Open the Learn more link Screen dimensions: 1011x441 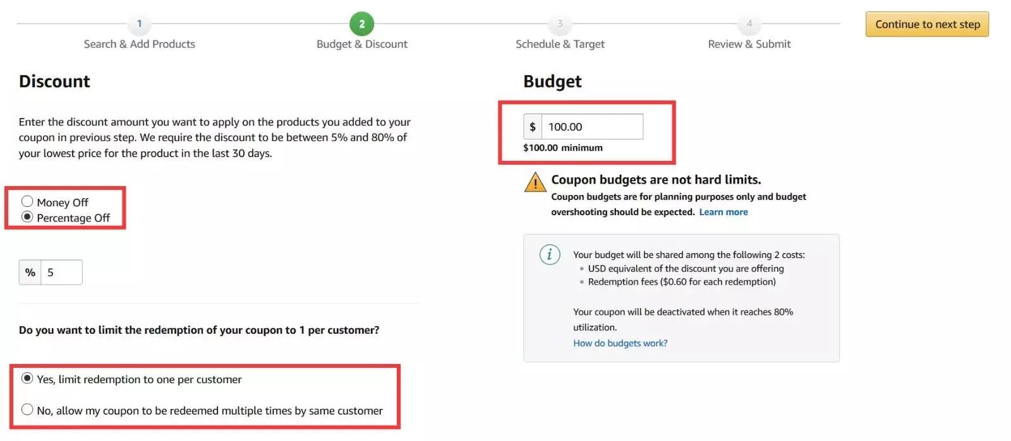[723, 212]
